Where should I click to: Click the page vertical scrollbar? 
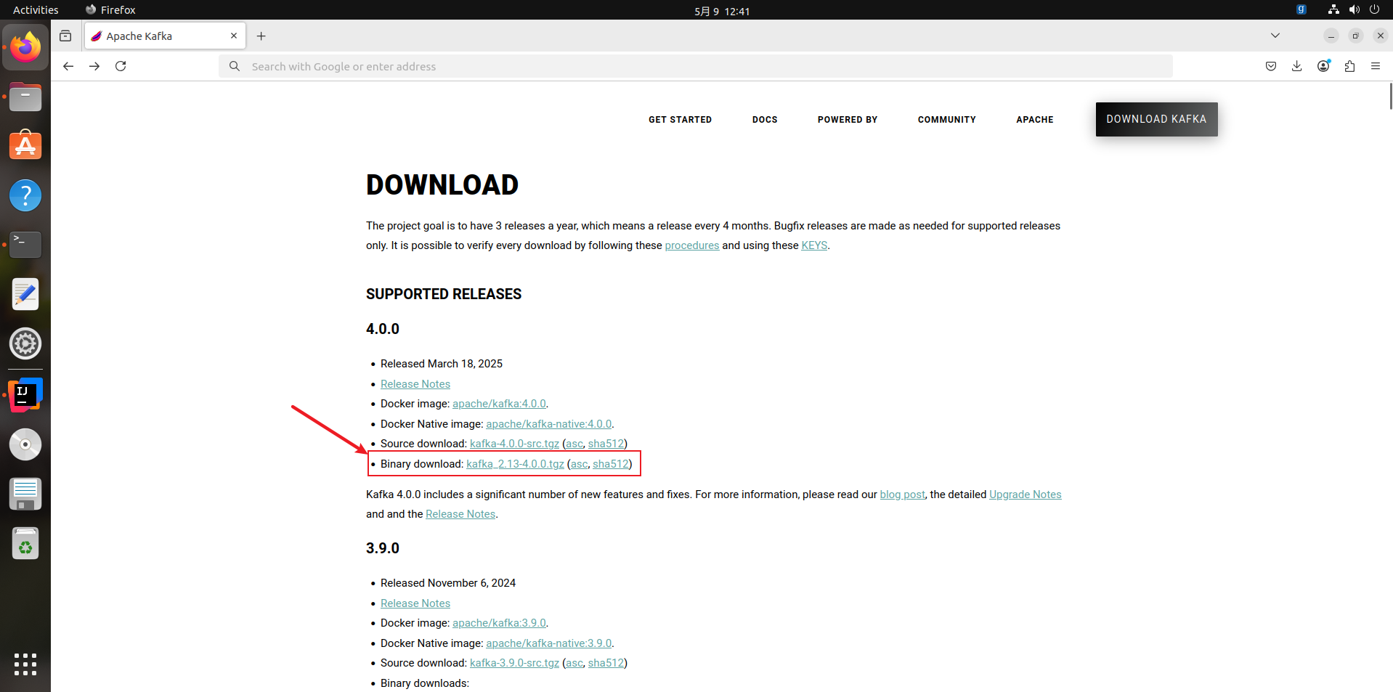click(1390, 96)
